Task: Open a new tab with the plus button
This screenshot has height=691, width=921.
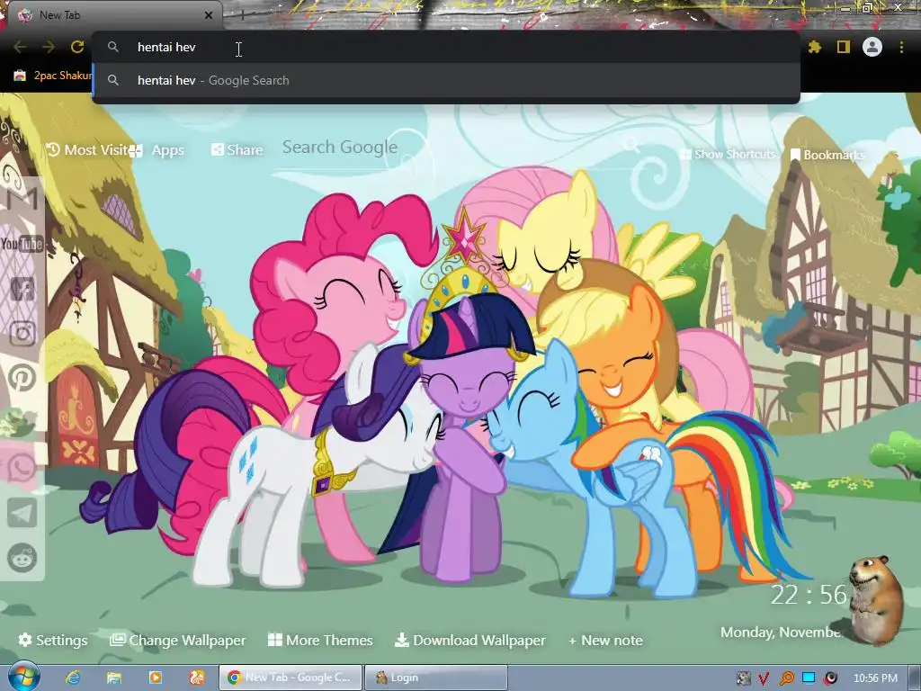Action: (242, 15)
